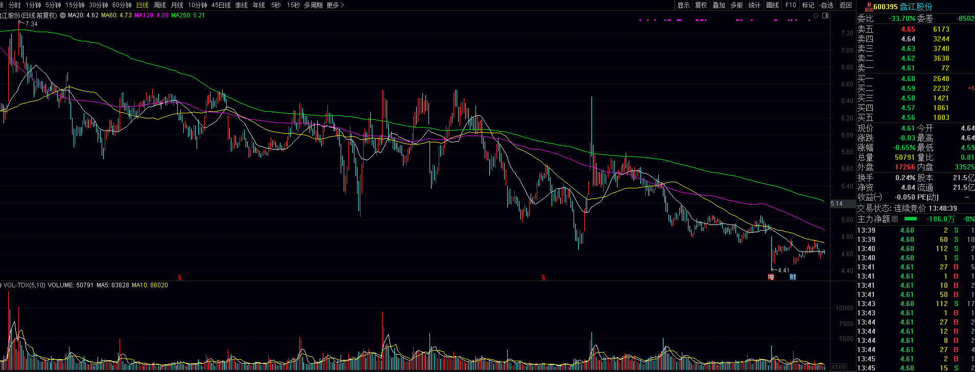Click the R1000 badge next to stock code
This screenshot has width=975, height=372.
(x=868, y=7)
